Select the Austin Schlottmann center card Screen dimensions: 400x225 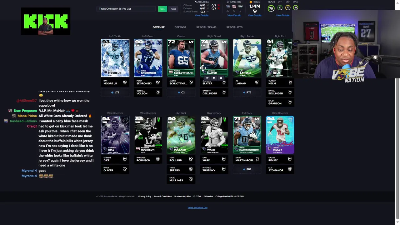(181, 58)
